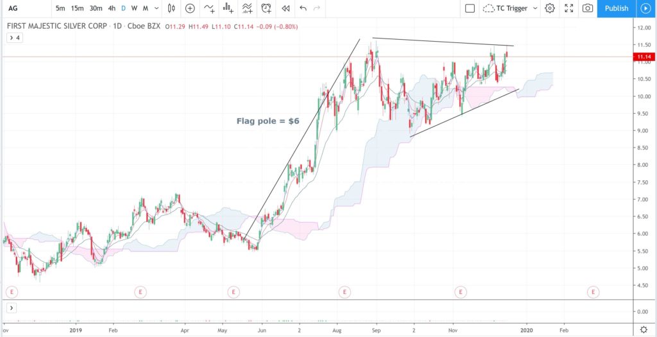Open the Indicators menu
This screenshot has width=657, height=337.
tap(209, 8)
